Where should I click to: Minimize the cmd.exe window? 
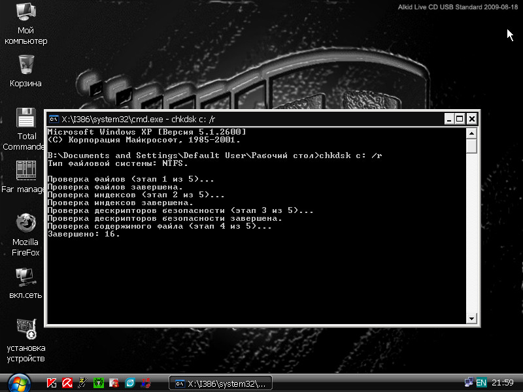(x=449, y=119)
